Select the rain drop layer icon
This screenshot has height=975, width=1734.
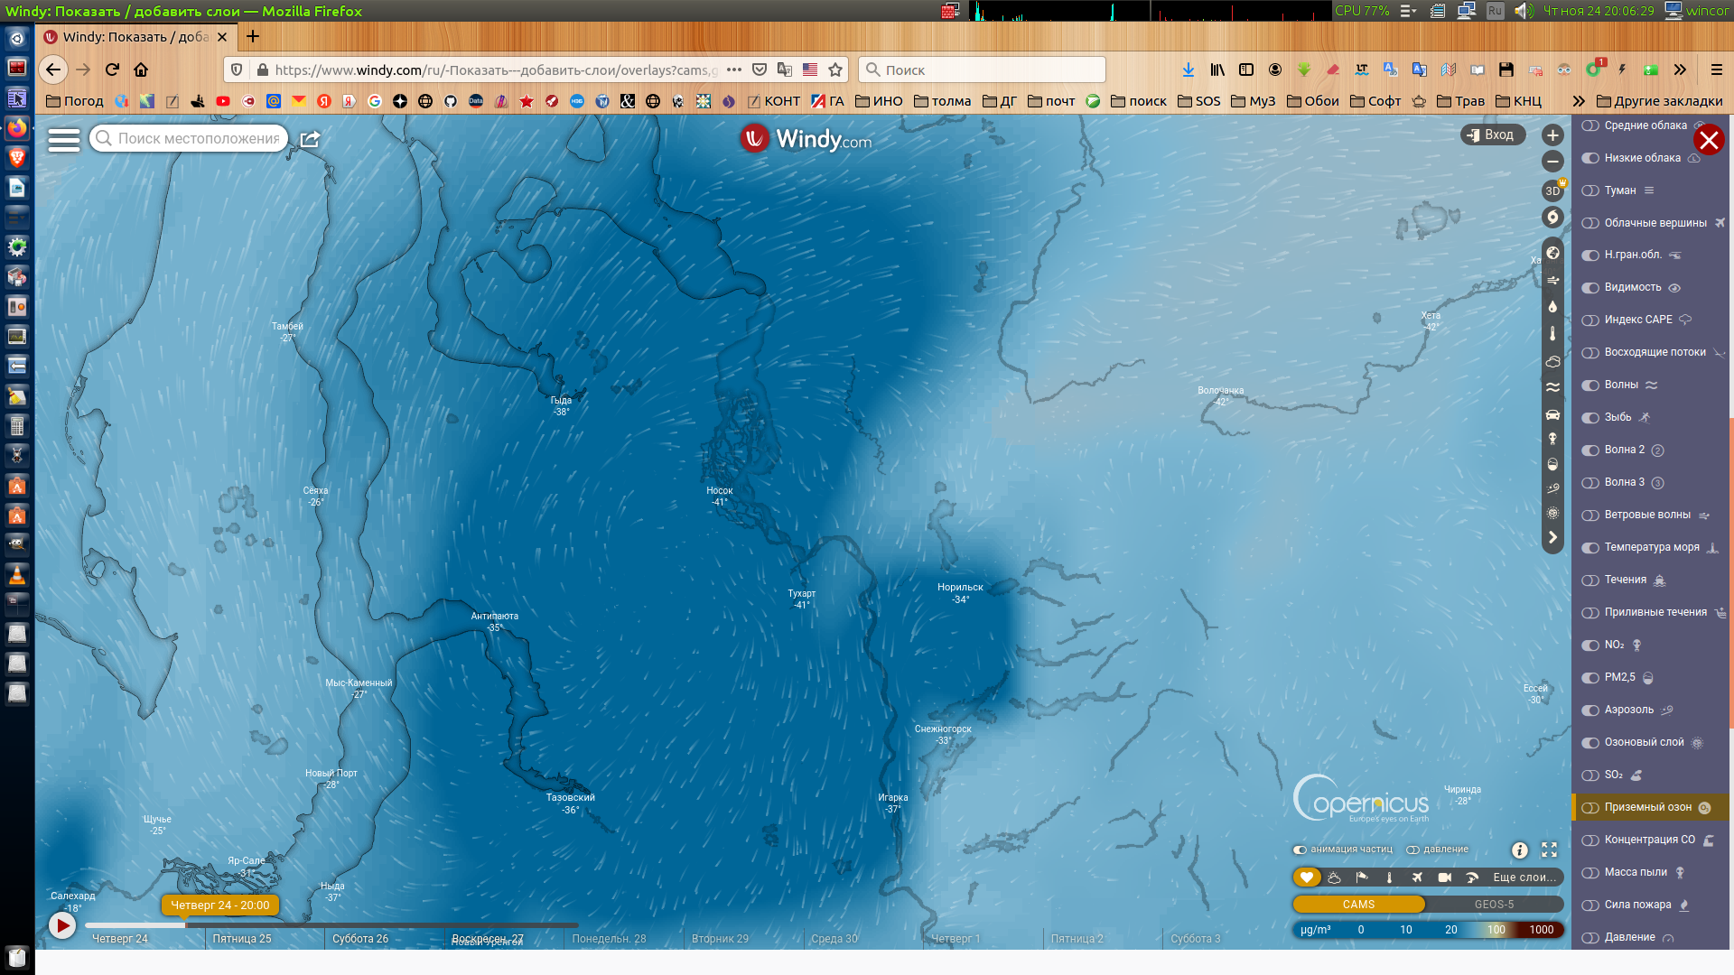pos(1552,307)
